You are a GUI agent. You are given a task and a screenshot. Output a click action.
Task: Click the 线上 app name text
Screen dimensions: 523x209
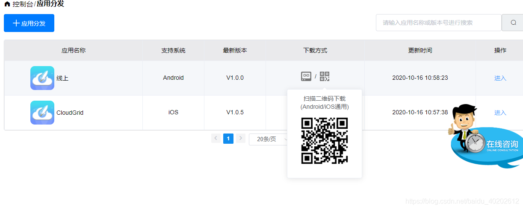pos(62,78)
